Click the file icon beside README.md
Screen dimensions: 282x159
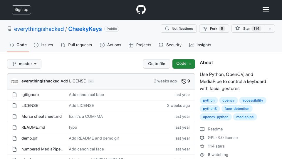tap(15, 127)
